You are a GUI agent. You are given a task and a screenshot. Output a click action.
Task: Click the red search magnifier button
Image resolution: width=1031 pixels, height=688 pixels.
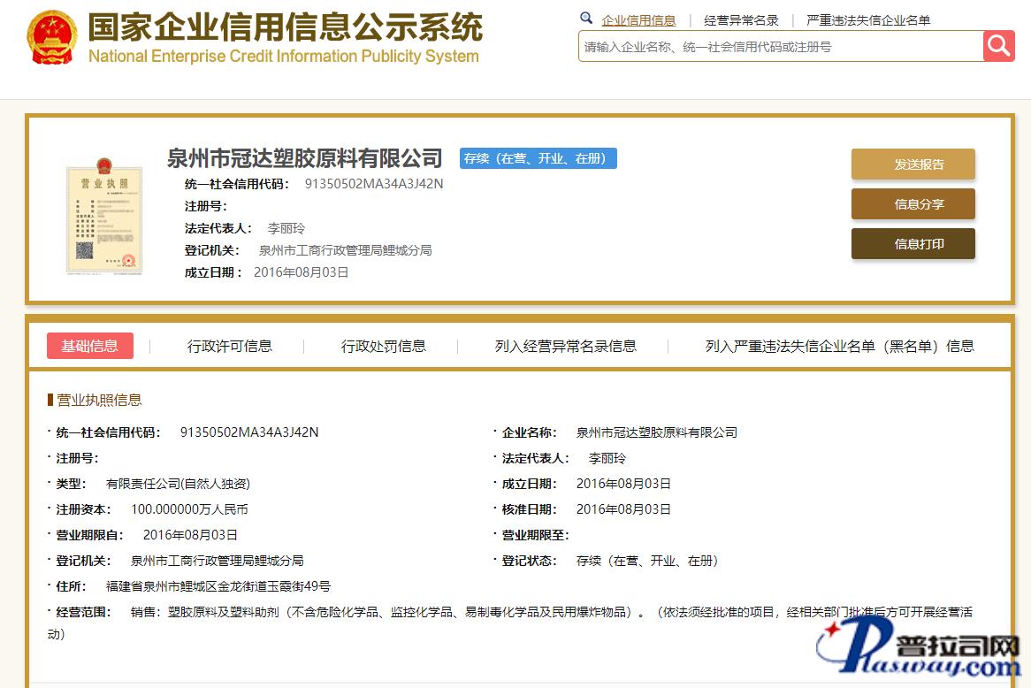click(998, 46)
